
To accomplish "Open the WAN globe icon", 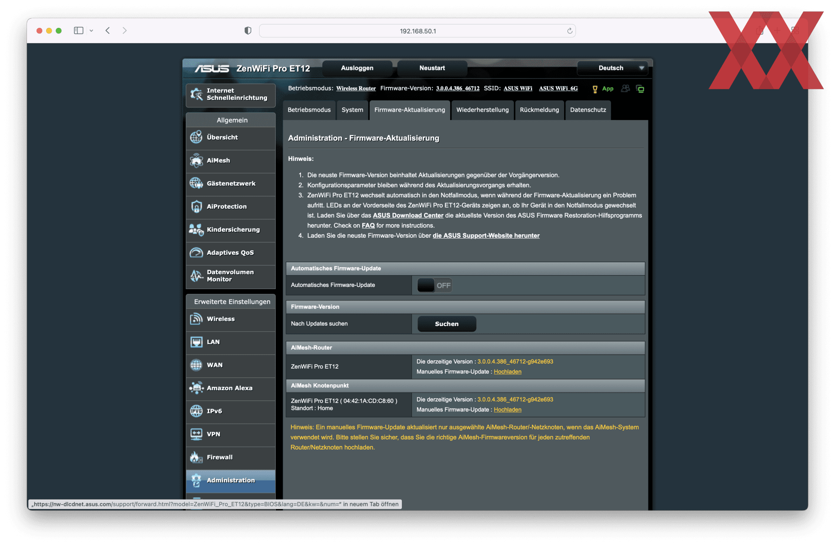I will click(x=196, y=365).
